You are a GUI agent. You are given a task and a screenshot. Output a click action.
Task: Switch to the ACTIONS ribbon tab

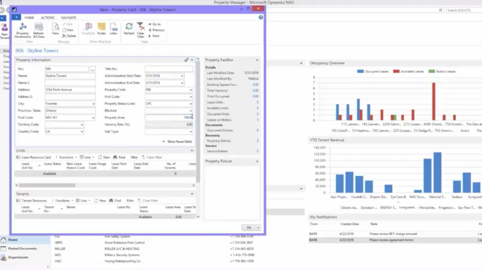[47, 17]
